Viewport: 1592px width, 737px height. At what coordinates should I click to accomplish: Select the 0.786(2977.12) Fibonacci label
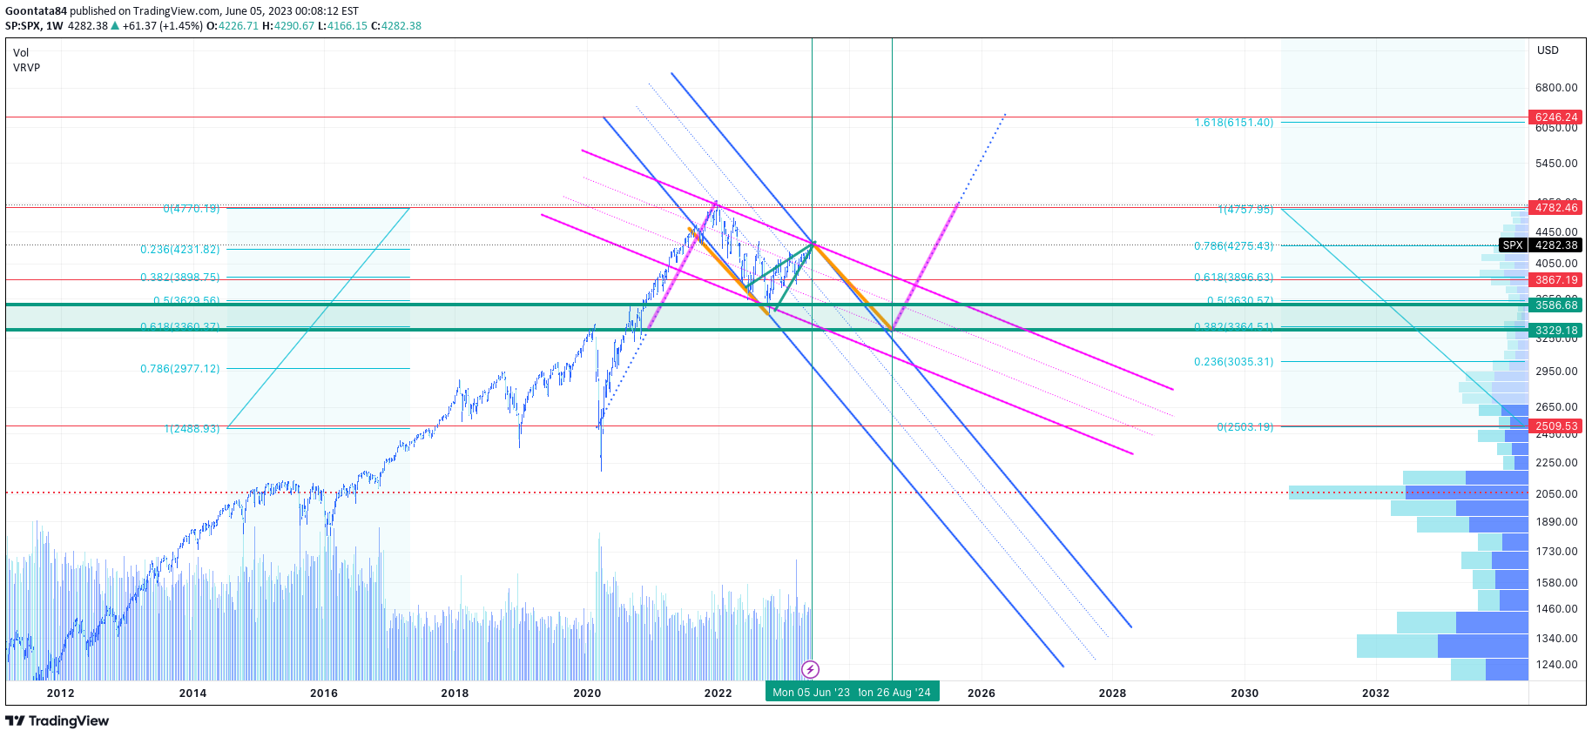point(180,369)
